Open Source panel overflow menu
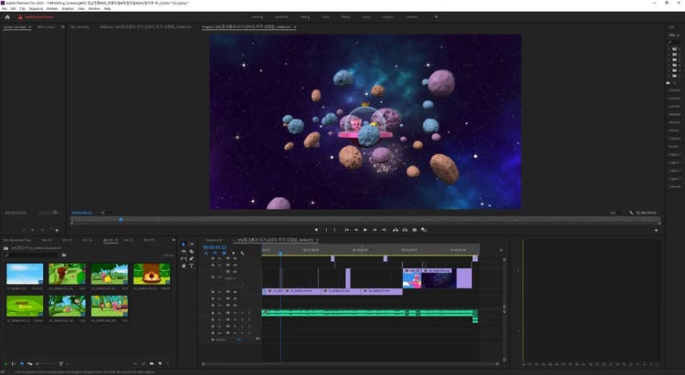The width and height of the screenshot is (685, 375). point(62,27)
